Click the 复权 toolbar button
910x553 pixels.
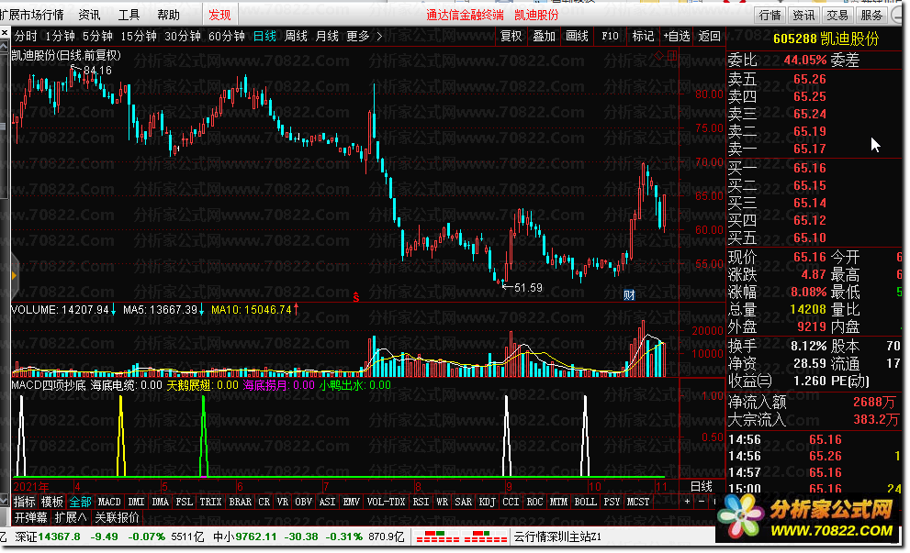511,36
